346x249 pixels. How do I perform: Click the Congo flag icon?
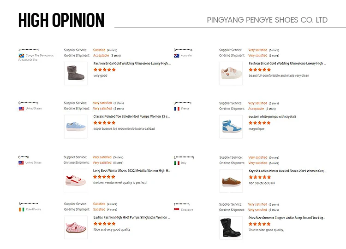click(x=21, y=56)
